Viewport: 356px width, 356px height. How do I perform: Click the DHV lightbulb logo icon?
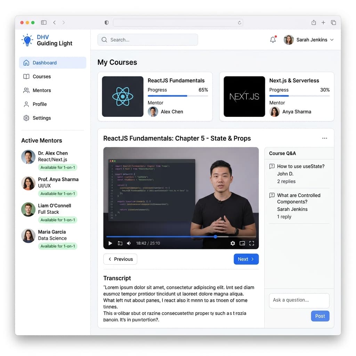tap(27, 40)
